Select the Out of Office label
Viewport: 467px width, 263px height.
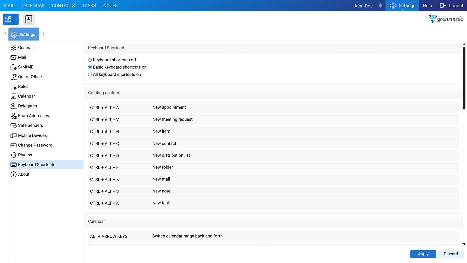click(x=30, y=77)
